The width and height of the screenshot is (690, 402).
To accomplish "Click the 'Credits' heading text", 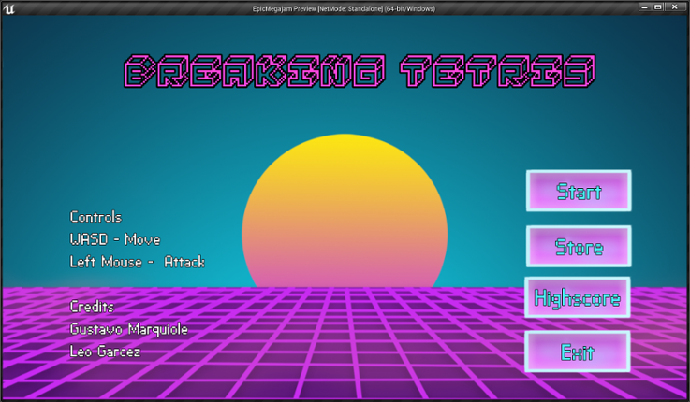I will pos(92,307).
